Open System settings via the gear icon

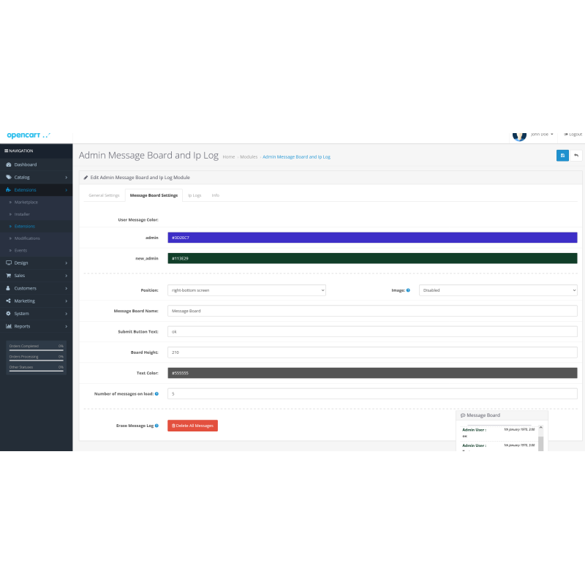click(x=10, y=313)
